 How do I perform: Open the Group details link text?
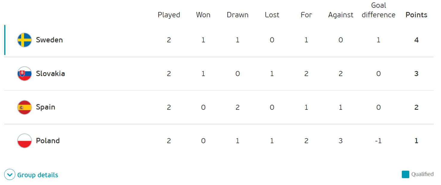38,175
